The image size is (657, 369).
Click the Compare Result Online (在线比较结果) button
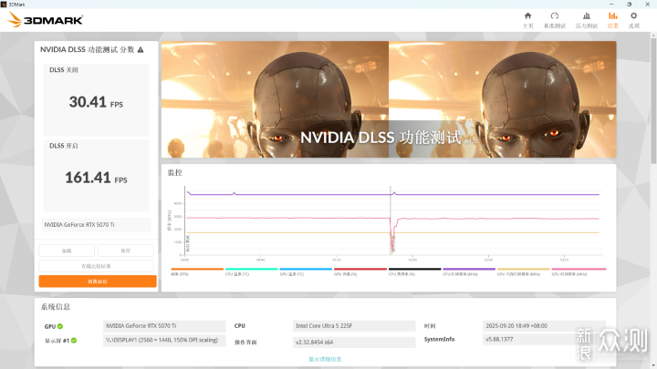[98, 266]
